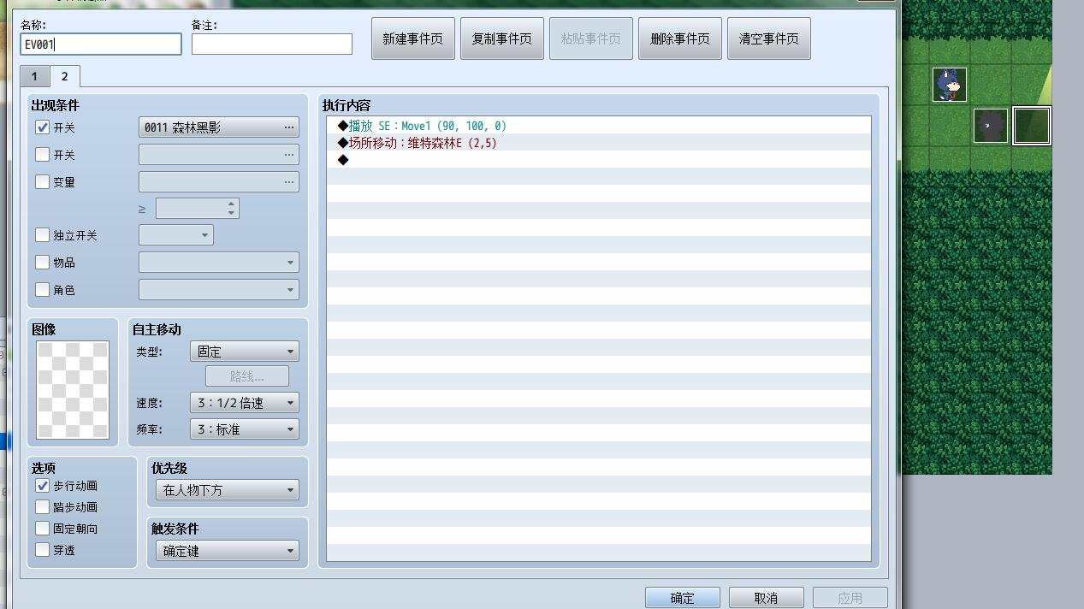Switch to event page tab 1

coord(34,76)
